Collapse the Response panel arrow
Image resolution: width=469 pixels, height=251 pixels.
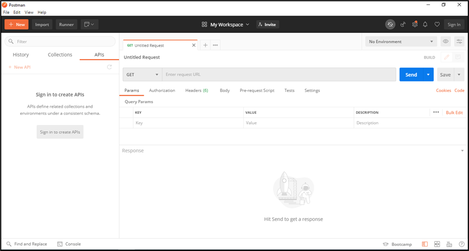tap(462, 151)
